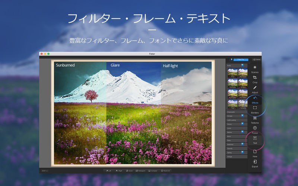
Task: Switch to the Effects panel
Action: click(x=255, y=99)
